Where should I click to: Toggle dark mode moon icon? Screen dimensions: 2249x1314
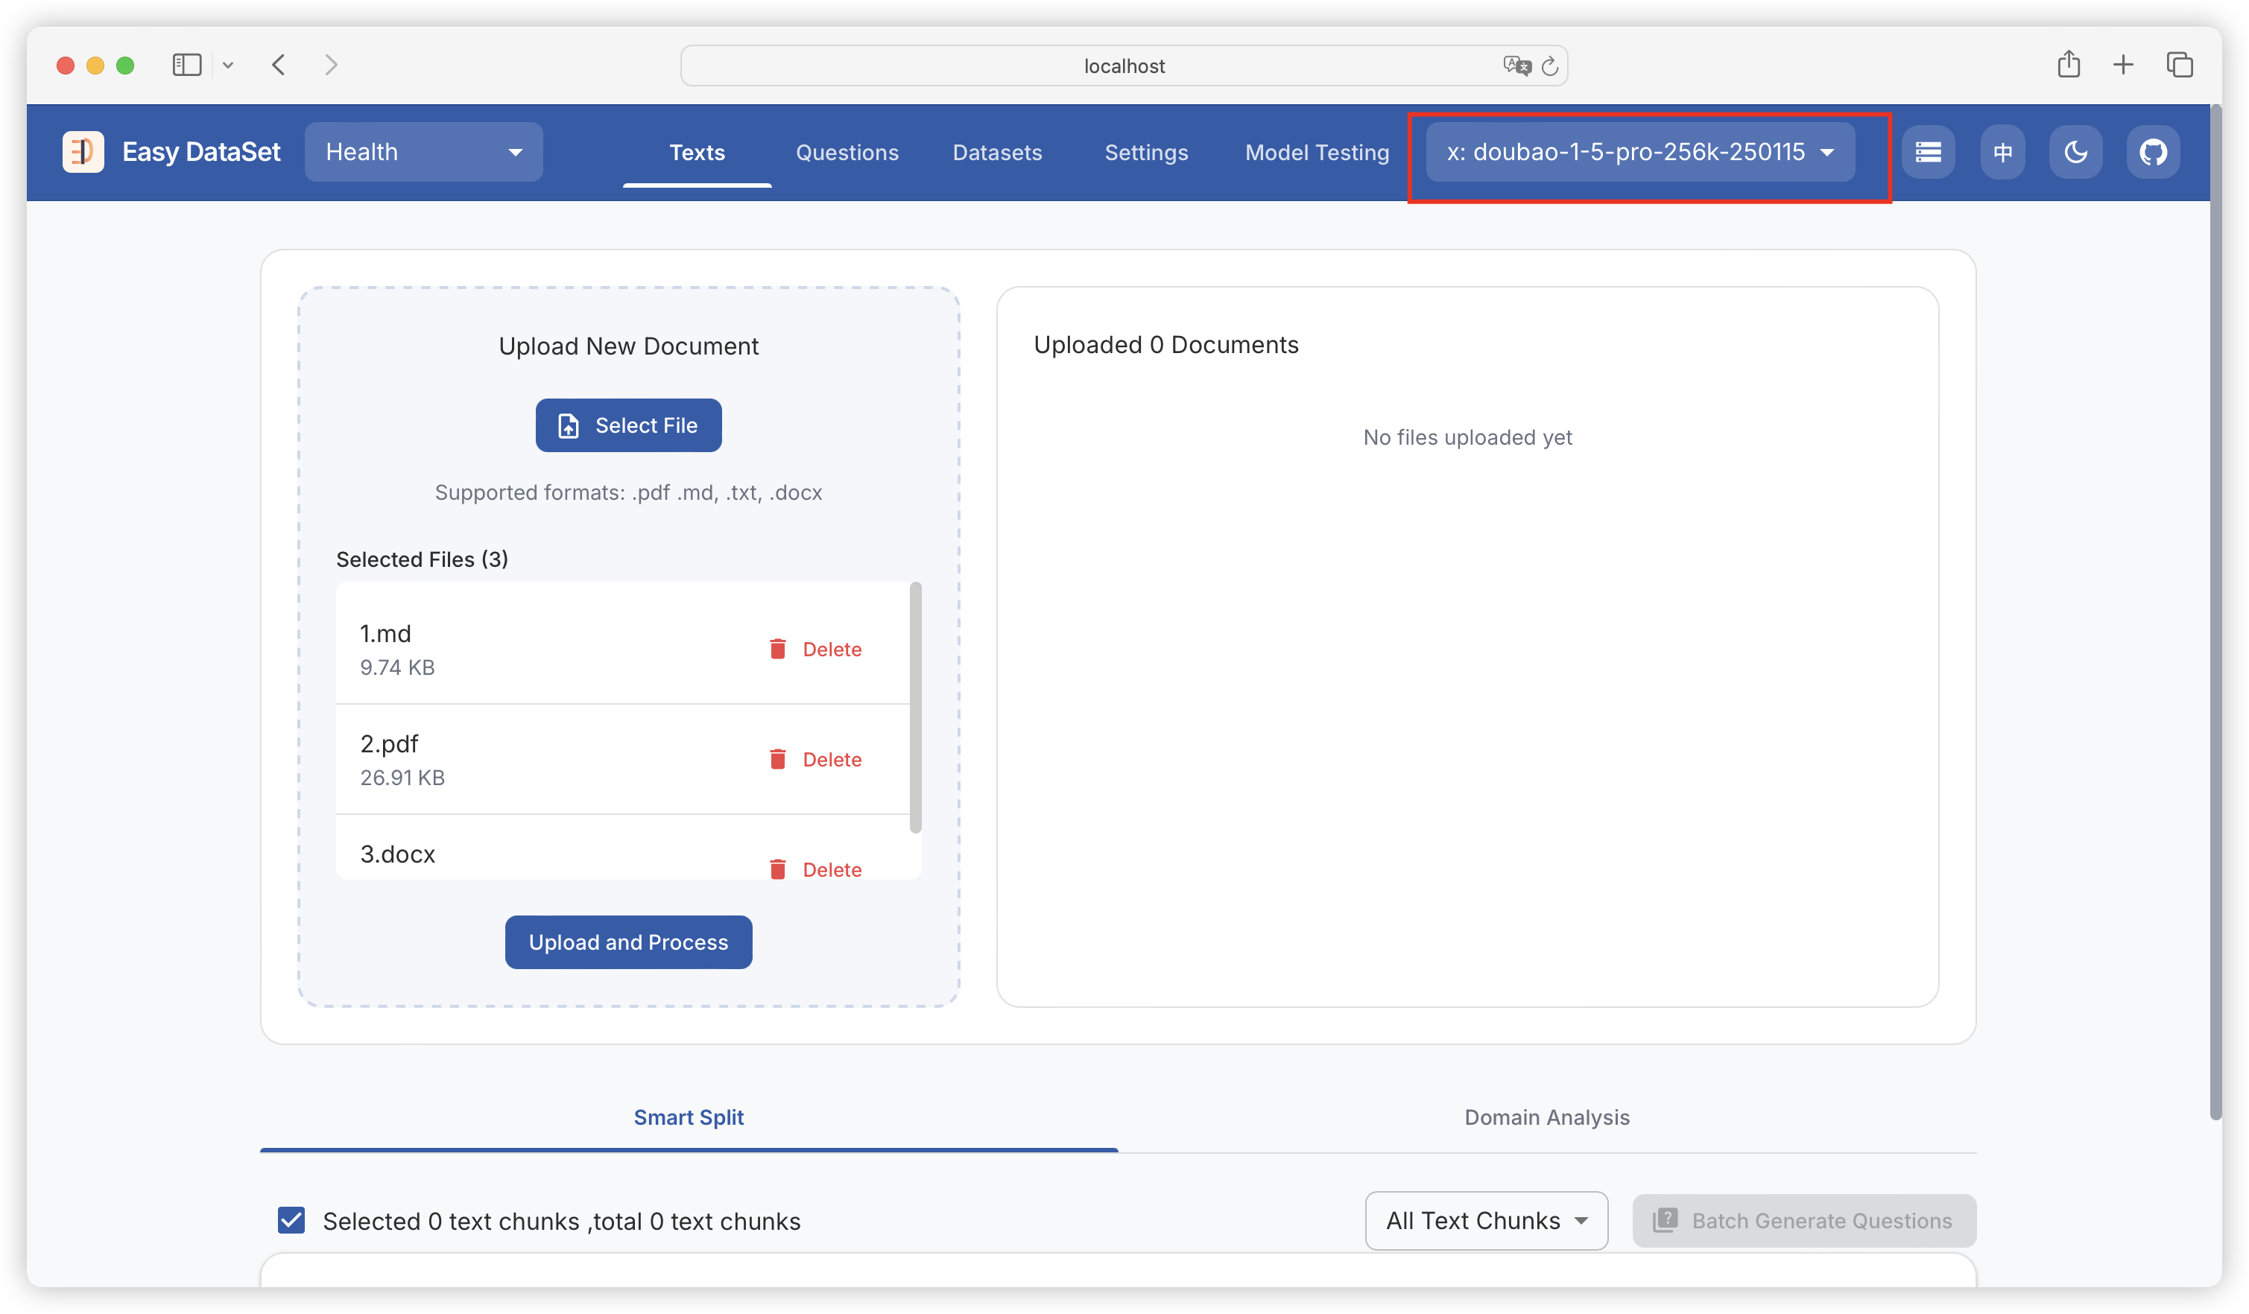click(x=2076, y=152)
